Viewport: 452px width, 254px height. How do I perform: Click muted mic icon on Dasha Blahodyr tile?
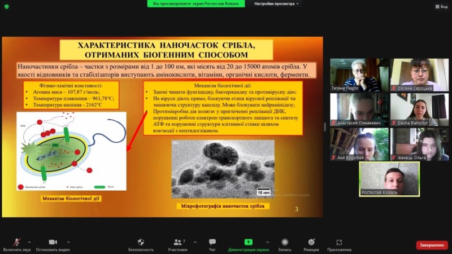click(x=394, y=123)
